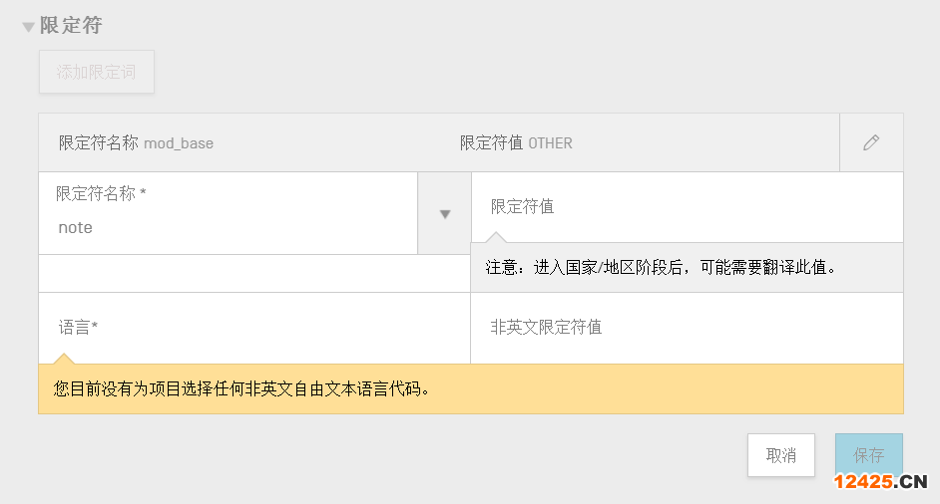The height and width of the screenshot is (504, 940).
Task: Click the 限定符 section heading
Action: pos(71,26)
